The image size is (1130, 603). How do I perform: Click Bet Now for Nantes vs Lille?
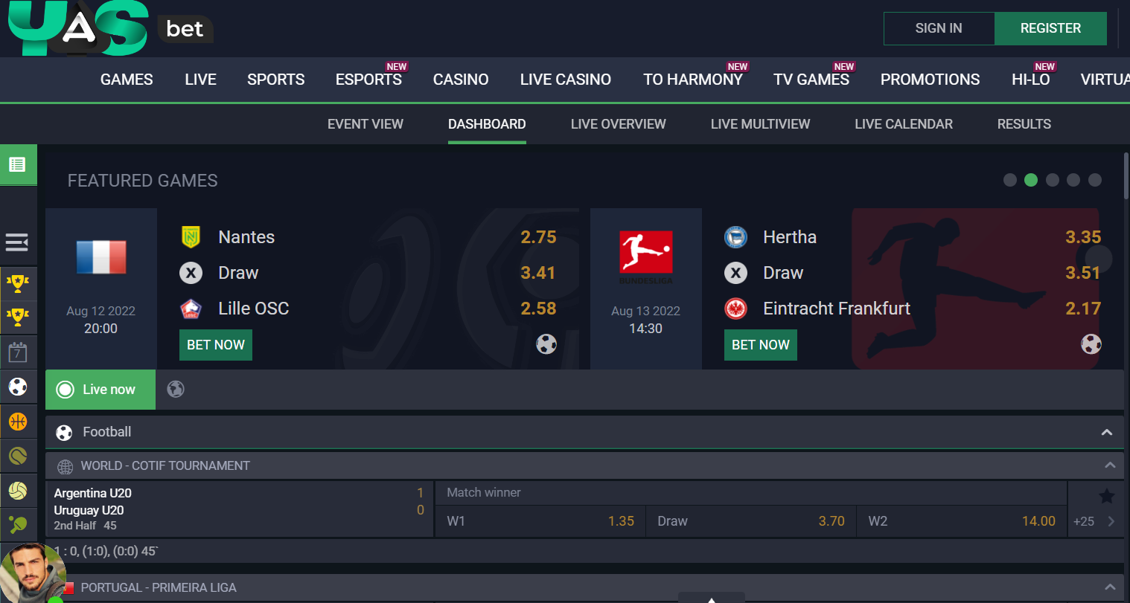click(216, 345)
